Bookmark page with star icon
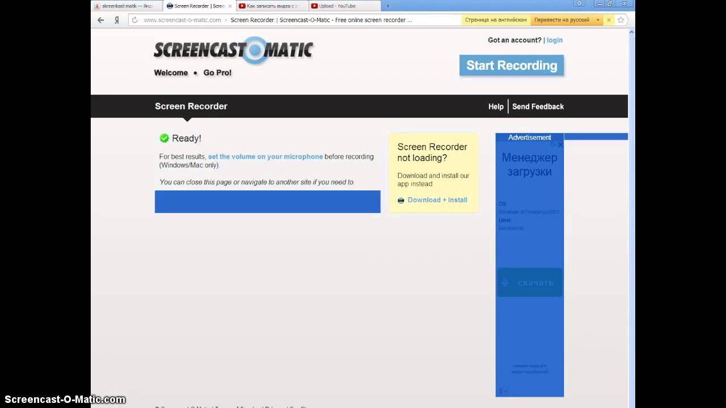Image resolution: width=726 pixels, height=408 pixels. [x=621, y=20]
